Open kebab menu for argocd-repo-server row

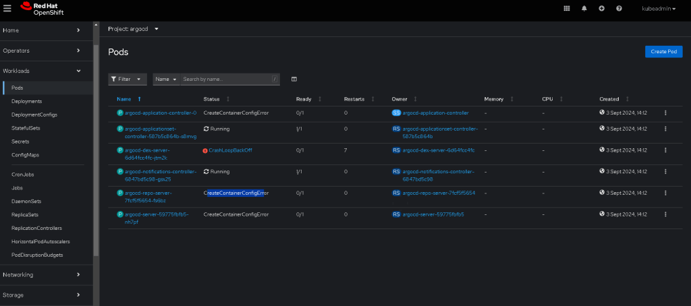coord(665,193)
